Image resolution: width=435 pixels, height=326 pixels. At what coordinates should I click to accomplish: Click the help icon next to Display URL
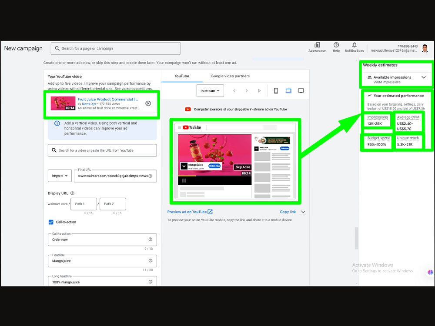pyautogui.click(x=72, y=193)
